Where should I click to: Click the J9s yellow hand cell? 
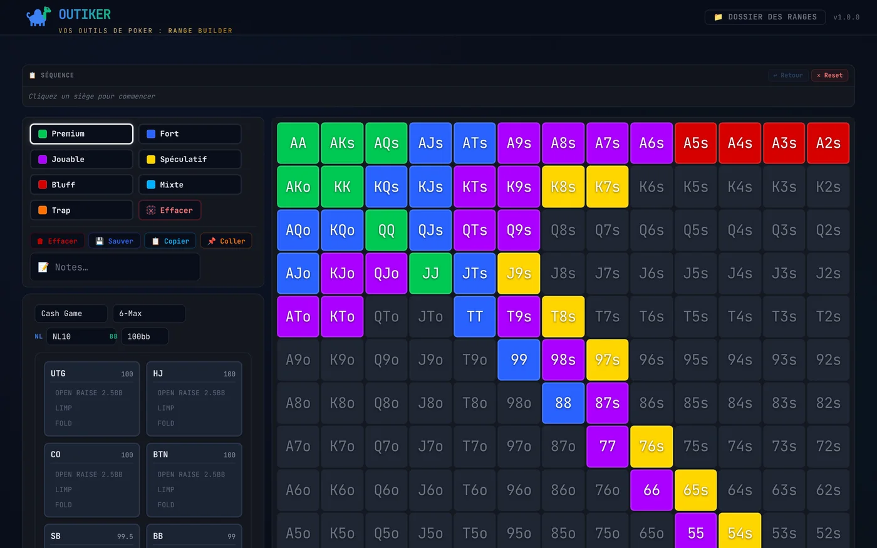[519, 273]
